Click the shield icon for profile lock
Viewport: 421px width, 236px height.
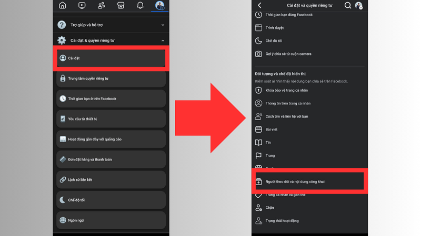[x=258, y=90]
